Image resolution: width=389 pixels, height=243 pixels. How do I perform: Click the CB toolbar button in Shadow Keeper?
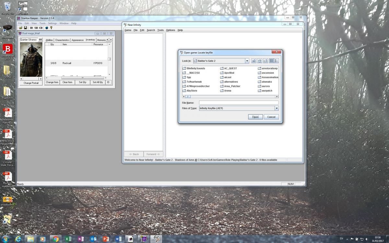(x=41, y=28)
